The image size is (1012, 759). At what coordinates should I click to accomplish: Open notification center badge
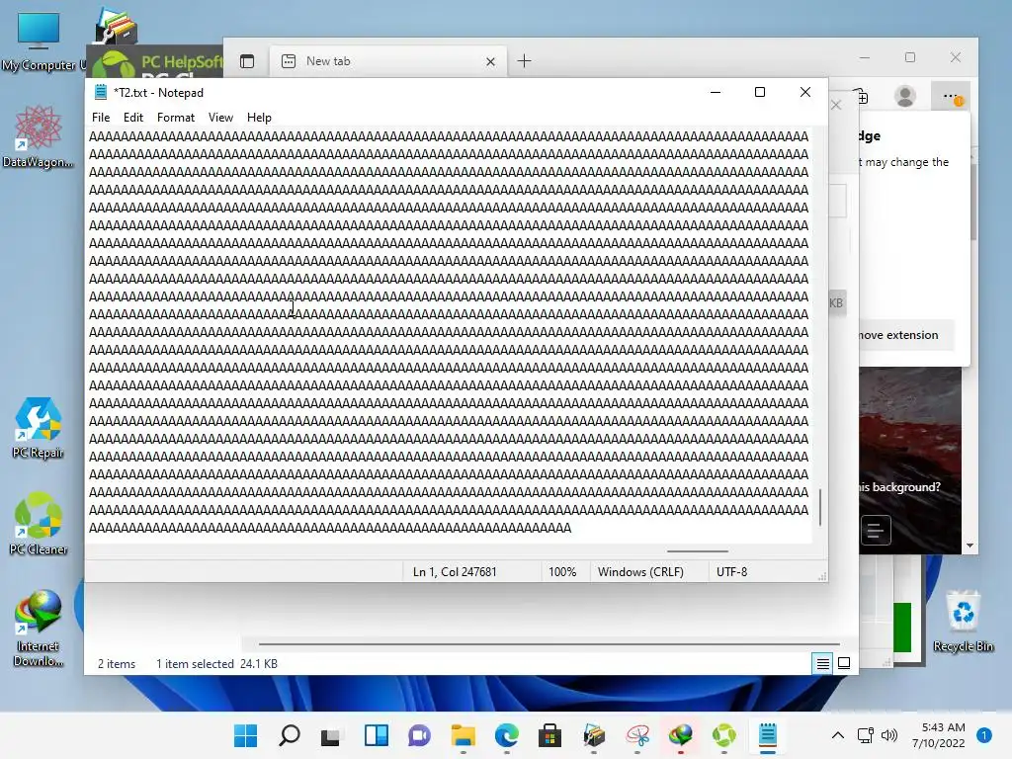pos(984,735)
